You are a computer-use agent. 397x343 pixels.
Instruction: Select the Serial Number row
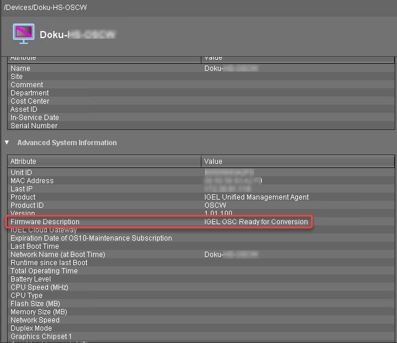click(x=34, y=126)
